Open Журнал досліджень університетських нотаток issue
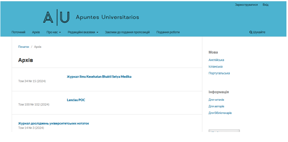This screenshot has height=142, width=288. [53, 123]
